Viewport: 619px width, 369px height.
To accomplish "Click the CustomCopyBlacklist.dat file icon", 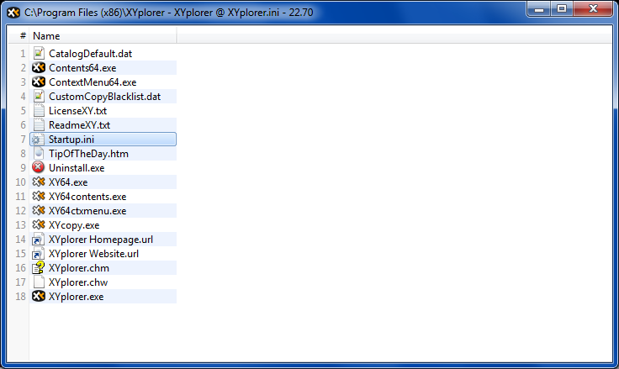I will pyautogui.click(x=39, y=97).
